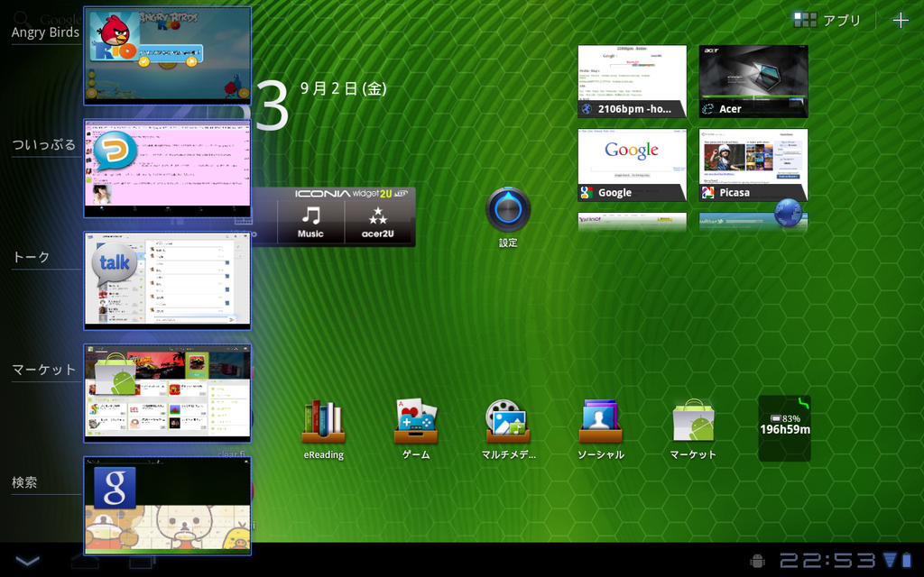Image resolution: width=924 pixels, height=577 pixels.
Task: Tap the Google search magnifier icon
Action: tap(21, 19)
